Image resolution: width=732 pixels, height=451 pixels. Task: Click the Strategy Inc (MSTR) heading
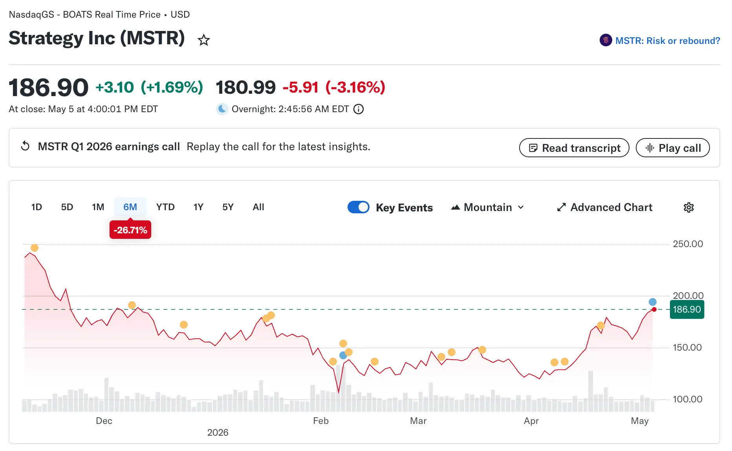click(97, 38)
